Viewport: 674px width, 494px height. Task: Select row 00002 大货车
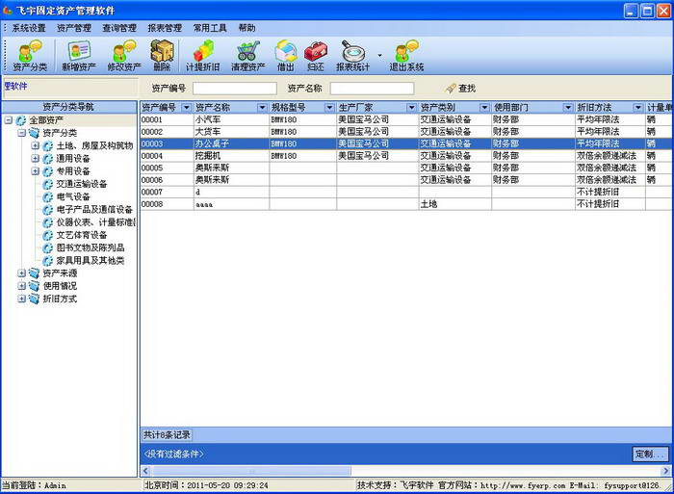click(x=406, y=132)
